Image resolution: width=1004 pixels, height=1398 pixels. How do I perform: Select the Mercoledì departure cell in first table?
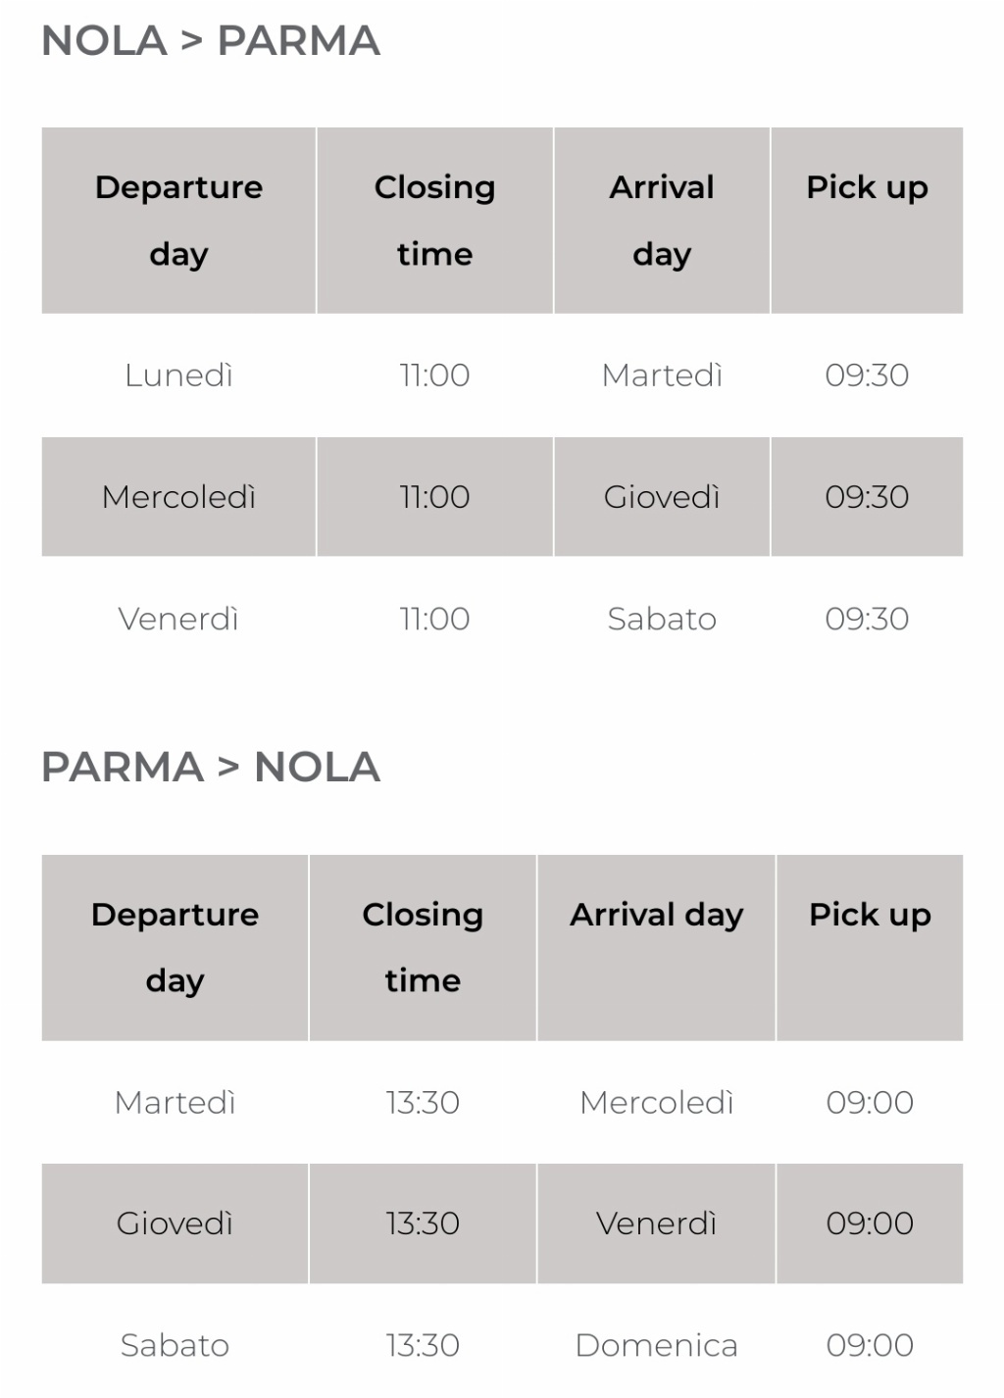(x=178, y=497)
